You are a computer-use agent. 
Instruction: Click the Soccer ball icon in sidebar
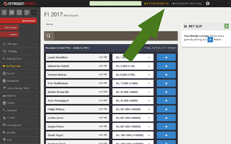[4, 73]
